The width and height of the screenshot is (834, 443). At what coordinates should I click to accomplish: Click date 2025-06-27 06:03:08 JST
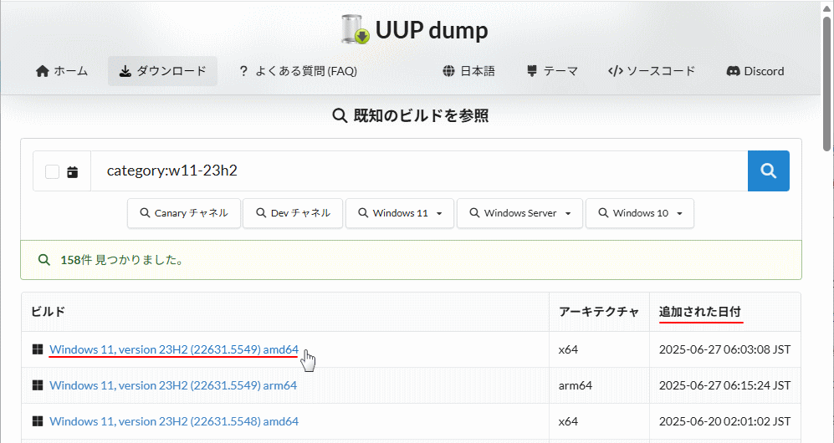pyautogui.click(x=725, y=349)
